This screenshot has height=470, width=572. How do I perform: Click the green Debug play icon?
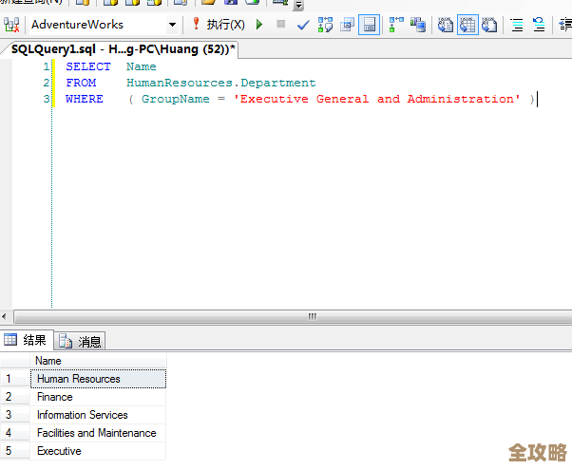tap(259, 25)
